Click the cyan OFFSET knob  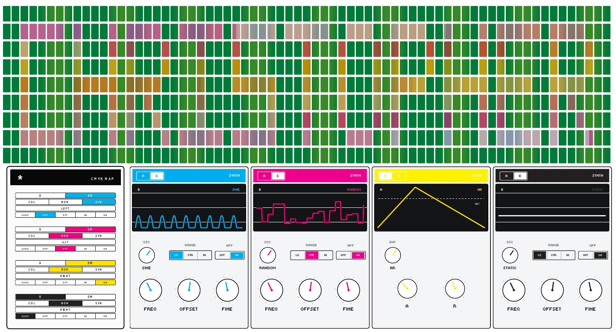coord(189,290)
